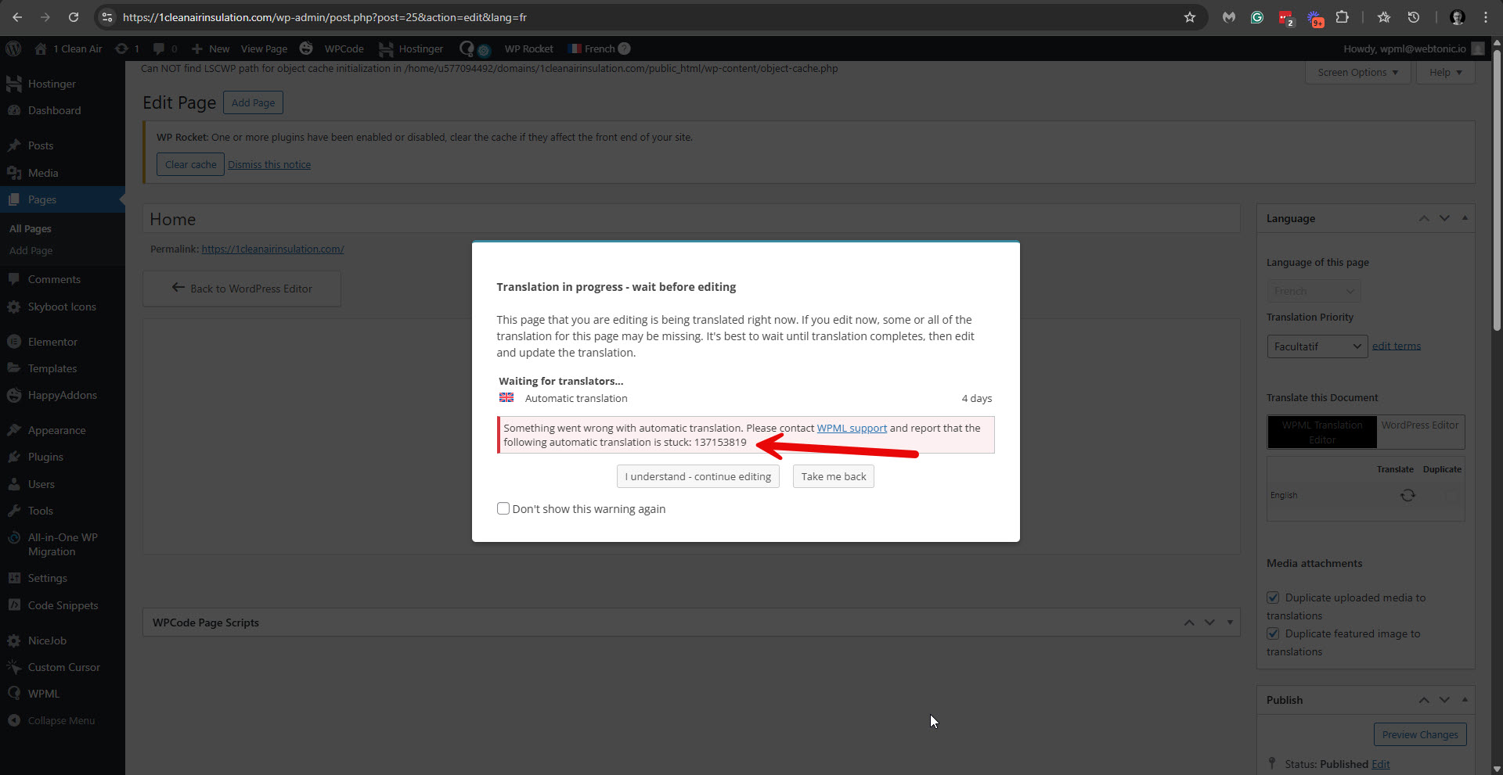Click Back to WordPress Editor
Screen dimensions: 1503x775
[242, 289]
